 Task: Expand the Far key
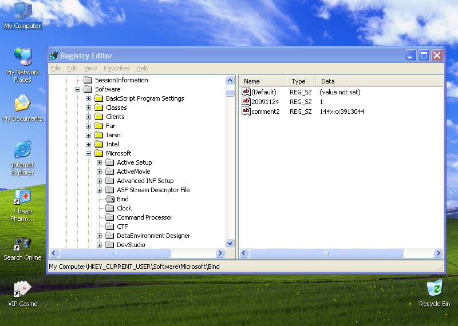88,126
